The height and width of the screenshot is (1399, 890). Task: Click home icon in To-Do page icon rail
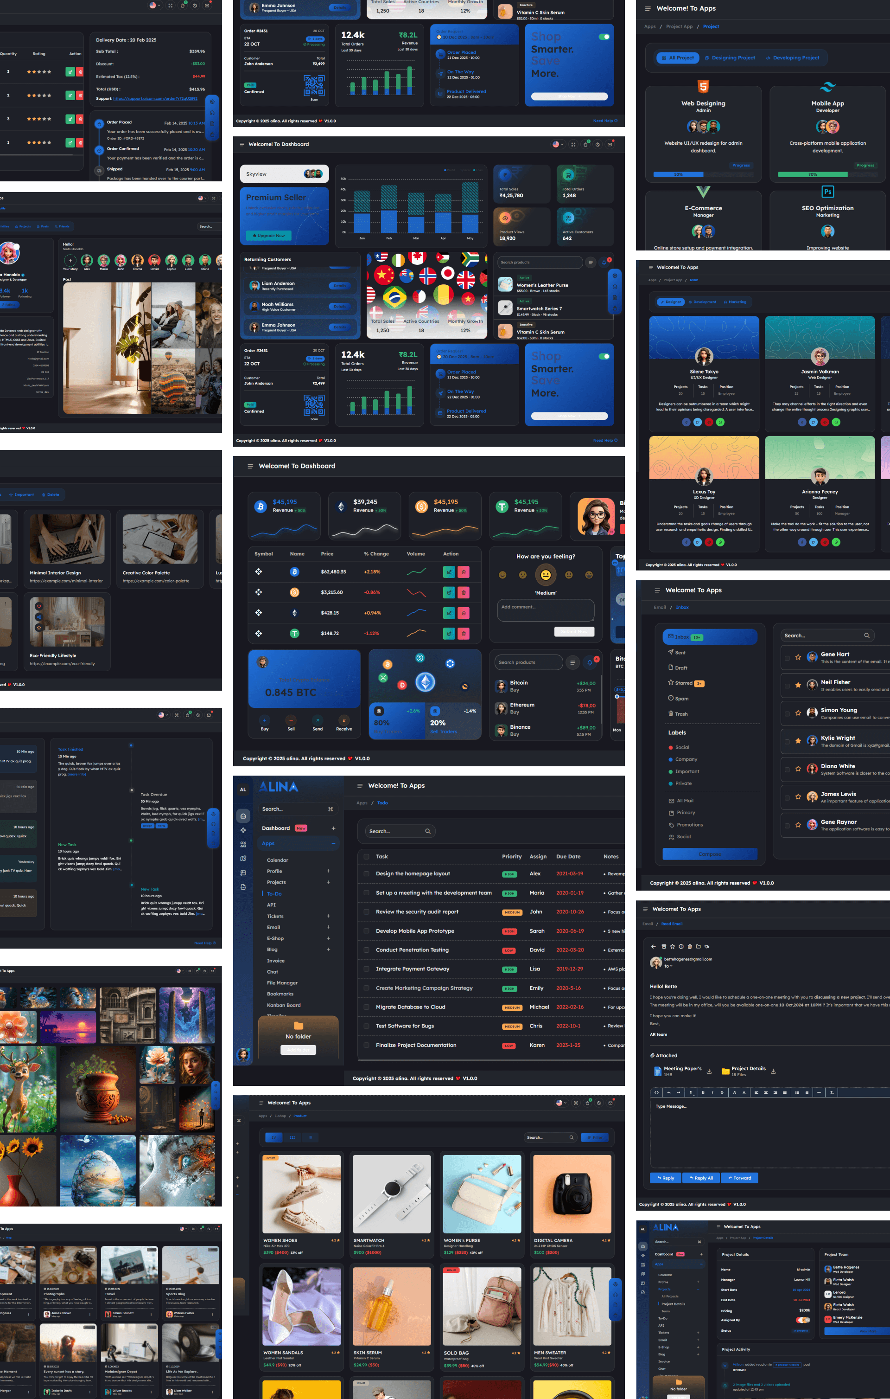tap(243, 815)
